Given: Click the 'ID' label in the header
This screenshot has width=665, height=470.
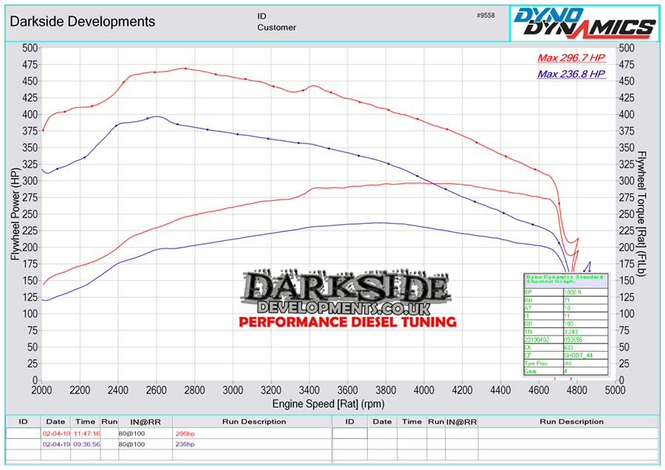Looking at the screenshot, I should click(262, 16).
